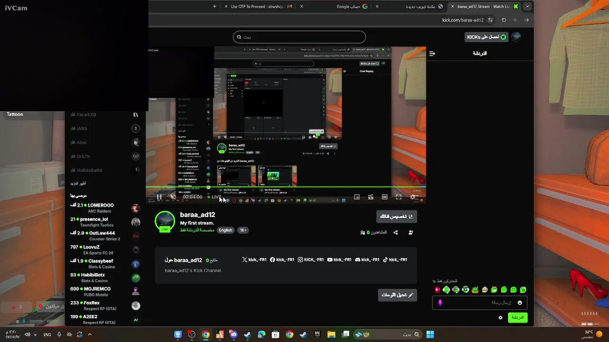Screen dimensions: 609x342
Task: Jump to LIVE in the stream player
Action: 215,197
